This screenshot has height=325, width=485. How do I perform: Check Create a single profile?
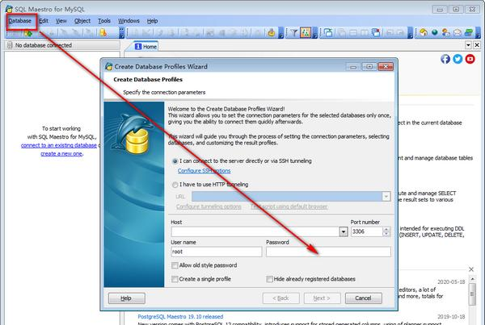coord(175,279)
